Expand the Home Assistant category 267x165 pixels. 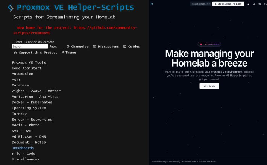[27, 68]
